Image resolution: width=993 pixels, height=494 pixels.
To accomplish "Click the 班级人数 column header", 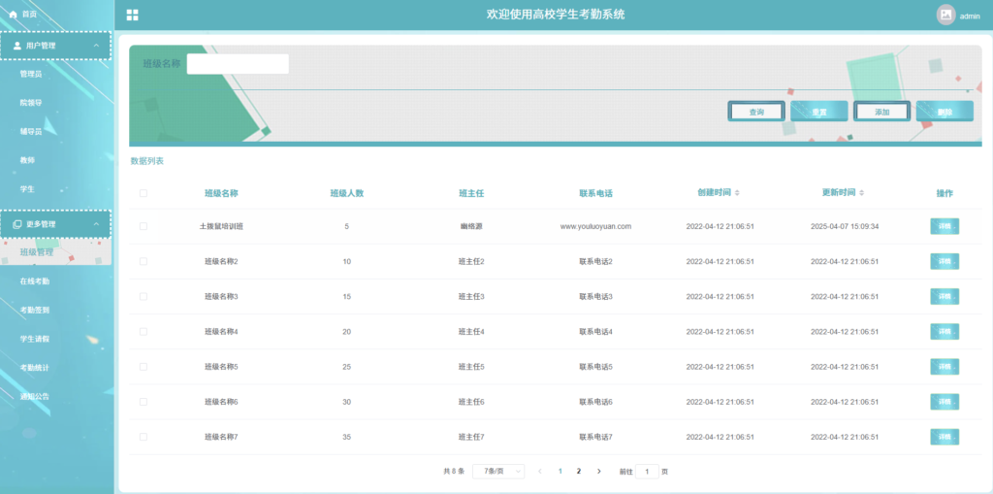I will point(347,193).
